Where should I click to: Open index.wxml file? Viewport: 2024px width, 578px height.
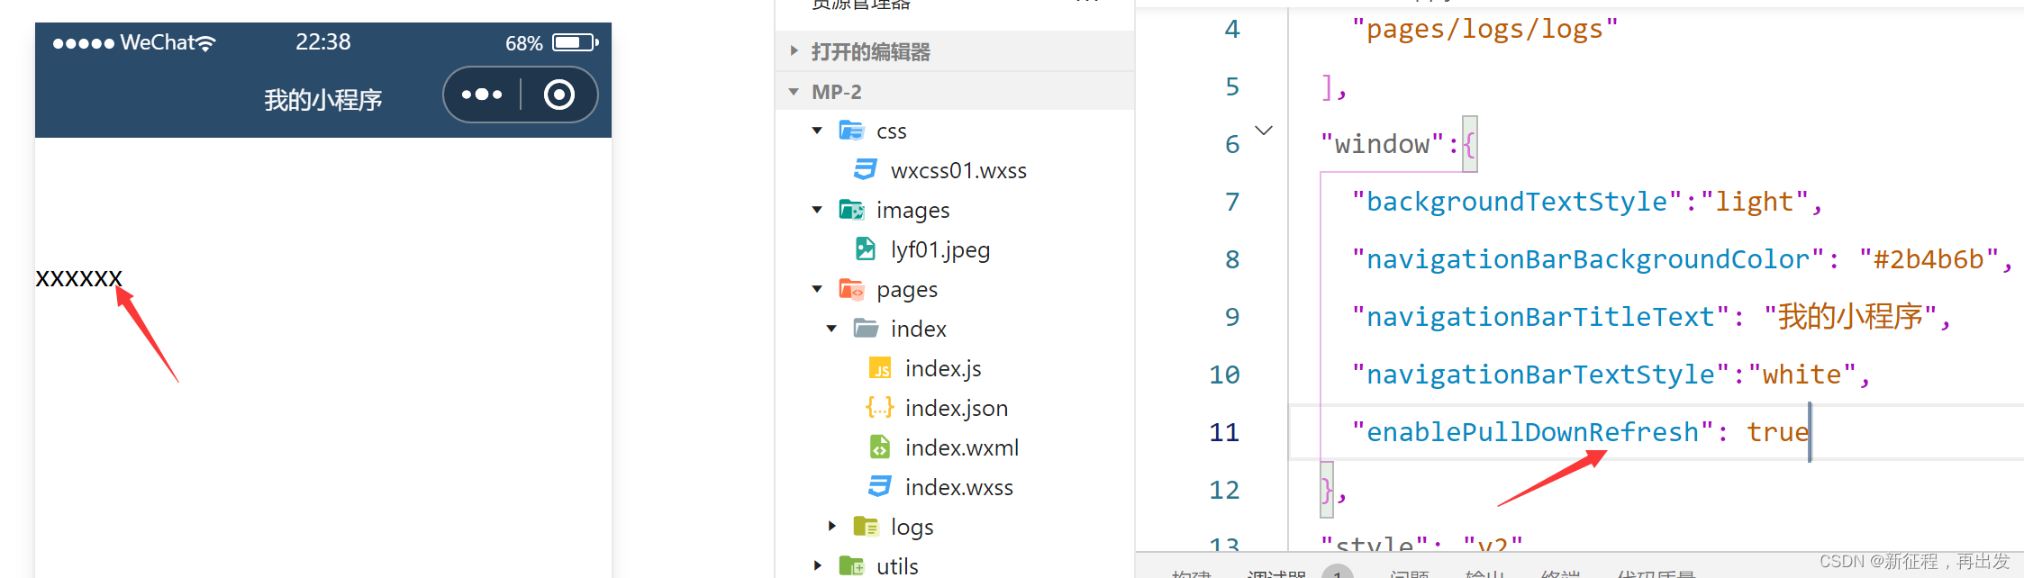pos(962,447)
